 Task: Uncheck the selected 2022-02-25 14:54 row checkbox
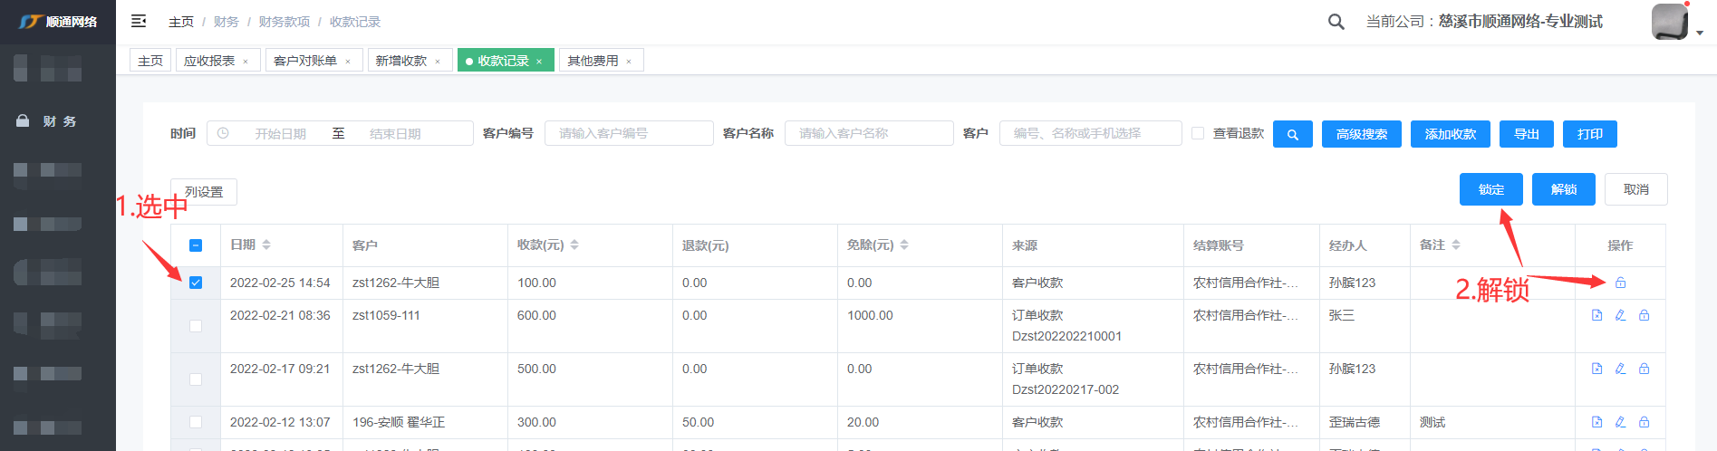click(196, 283)
